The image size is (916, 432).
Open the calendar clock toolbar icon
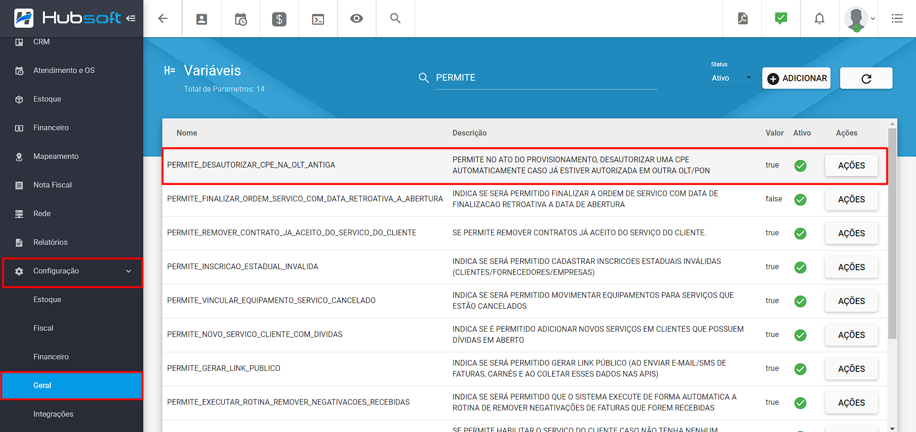click(x=241, y=19)
